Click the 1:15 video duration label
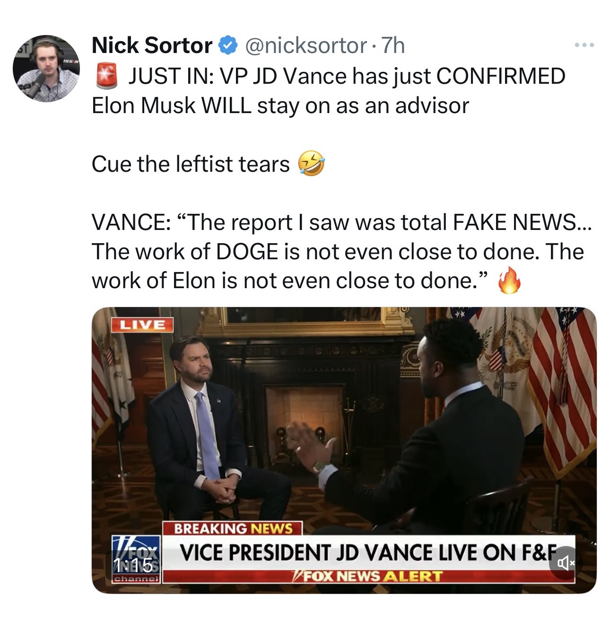Viewport: 610px width, 626px height. coord(133,564)
